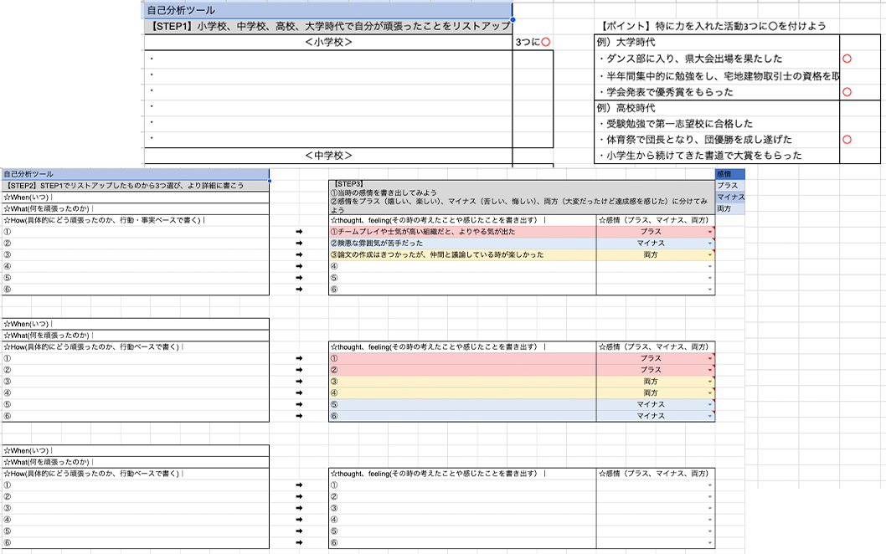The height and width of the screenshot is (554, 886).
Task: Click the 自己分析ツール title cell above STEP1
Action: coord(328,10)
